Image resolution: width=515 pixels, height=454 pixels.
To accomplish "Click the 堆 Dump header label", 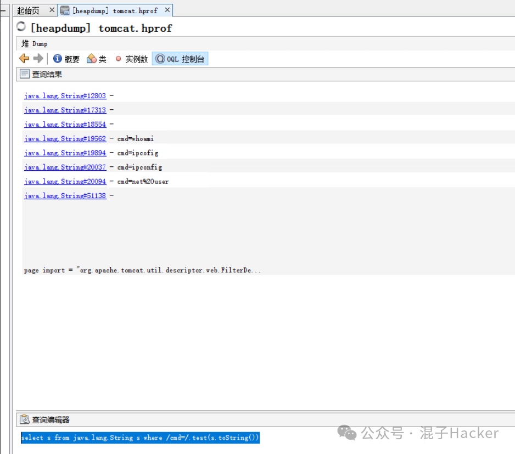I will [x=34, y=44].
